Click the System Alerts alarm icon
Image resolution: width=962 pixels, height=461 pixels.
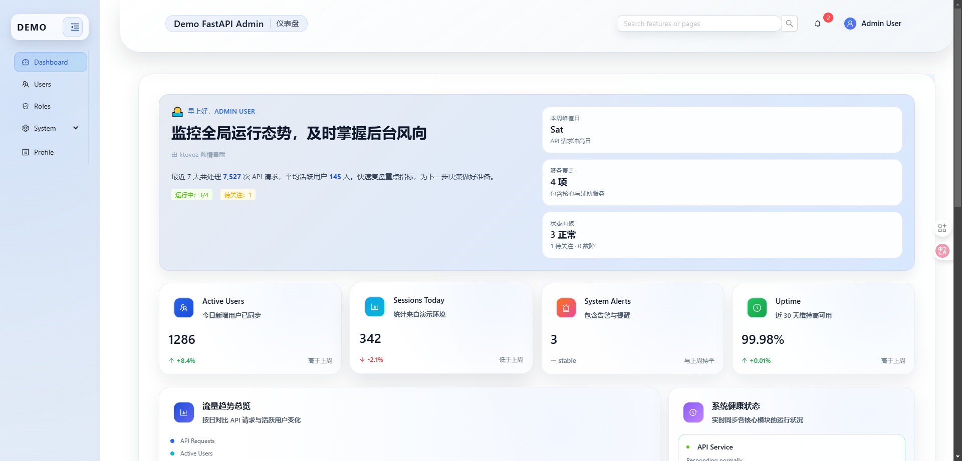(x=566, y=307)
